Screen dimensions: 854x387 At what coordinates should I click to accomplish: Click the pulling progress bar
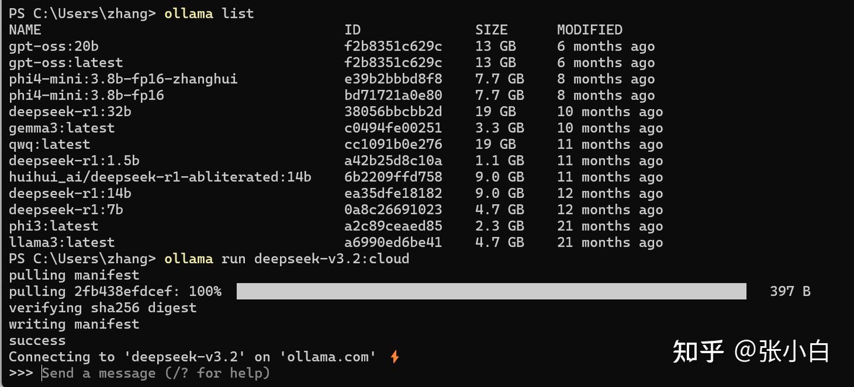click(491, 291)
